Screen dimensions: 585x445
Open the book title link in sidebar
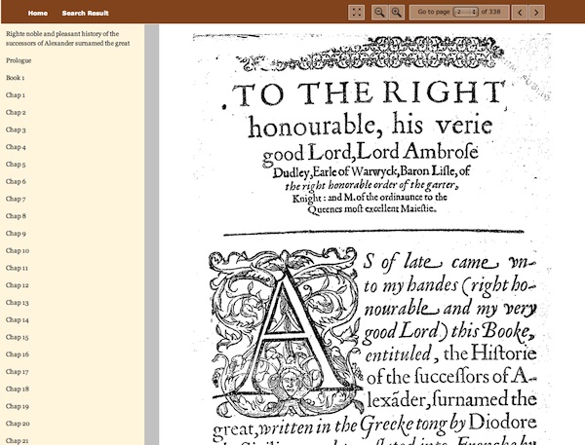coord(68,38)
